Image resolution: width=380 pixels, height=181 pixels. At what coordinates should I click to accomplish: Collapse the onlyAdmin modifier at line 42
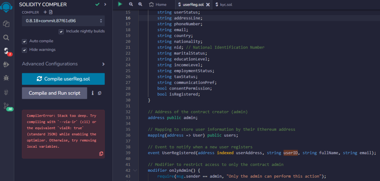pos(135,170)
